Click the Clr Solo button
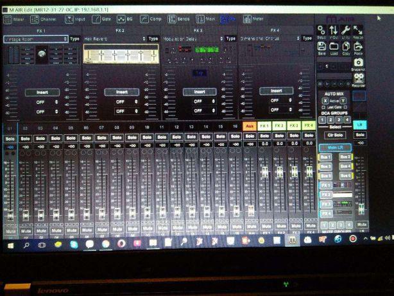Image resolution: width=394 pixels, height=296 pixels. [335, 135]
